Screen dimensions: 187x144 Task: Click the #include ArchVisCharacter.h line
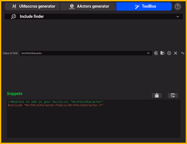click(x=55, y=105)
